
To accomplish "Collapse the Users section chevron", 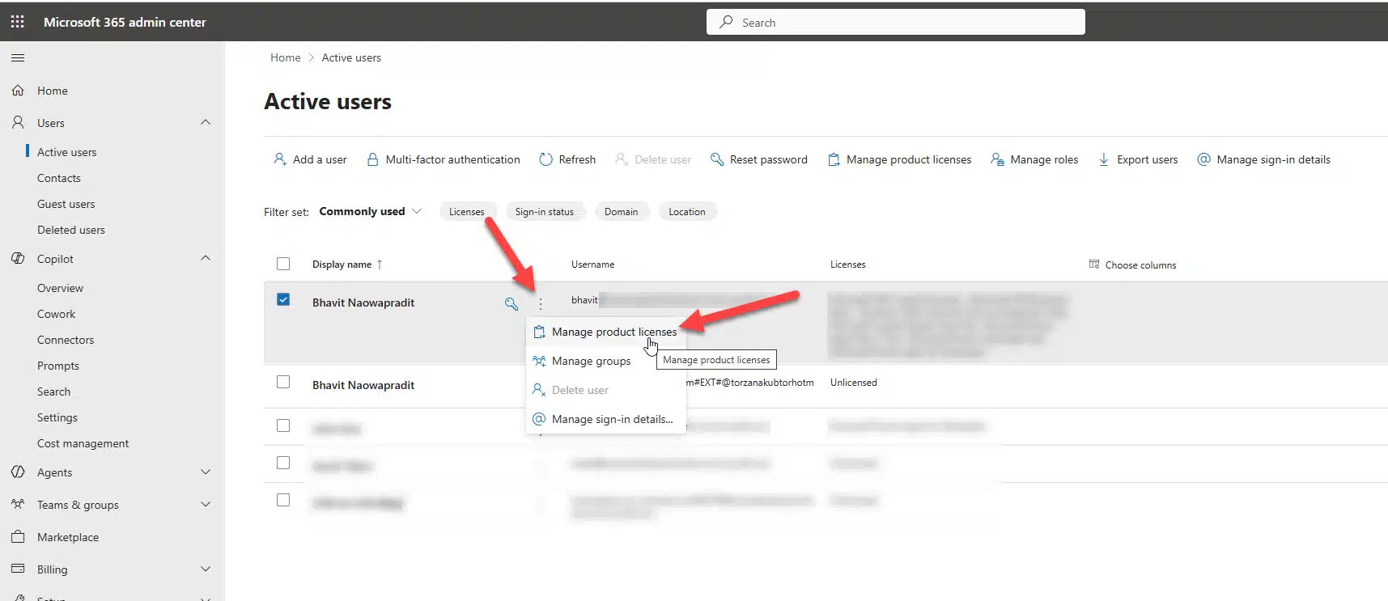I will 206,122.
